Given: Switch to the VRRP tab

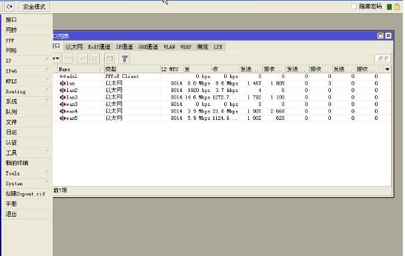Looking at the screenshot, I should click(x=185, y=47).
